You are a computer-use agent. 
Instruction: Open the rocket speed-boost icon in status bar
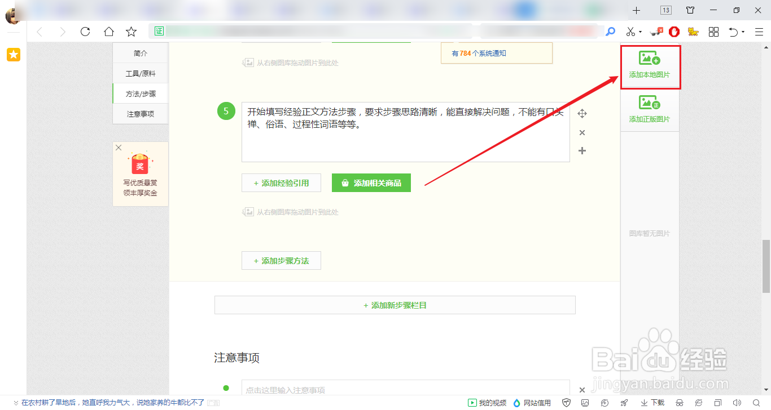624,403
